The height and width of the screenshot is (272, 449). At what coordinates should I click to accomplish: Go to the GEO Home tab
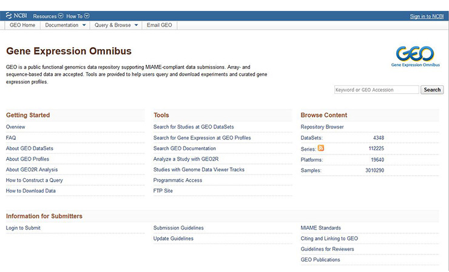(22, 25)
